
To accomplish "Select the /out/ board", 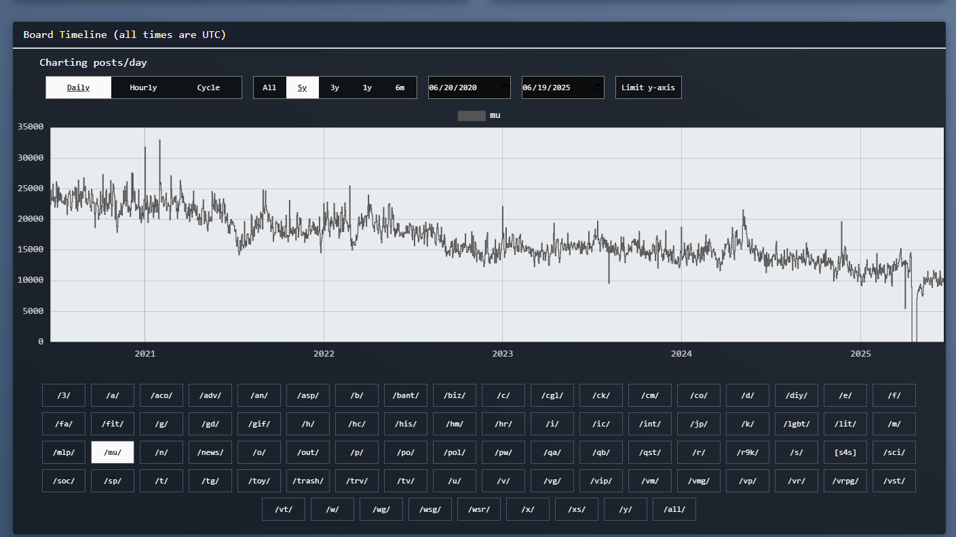I will (308, 452).
